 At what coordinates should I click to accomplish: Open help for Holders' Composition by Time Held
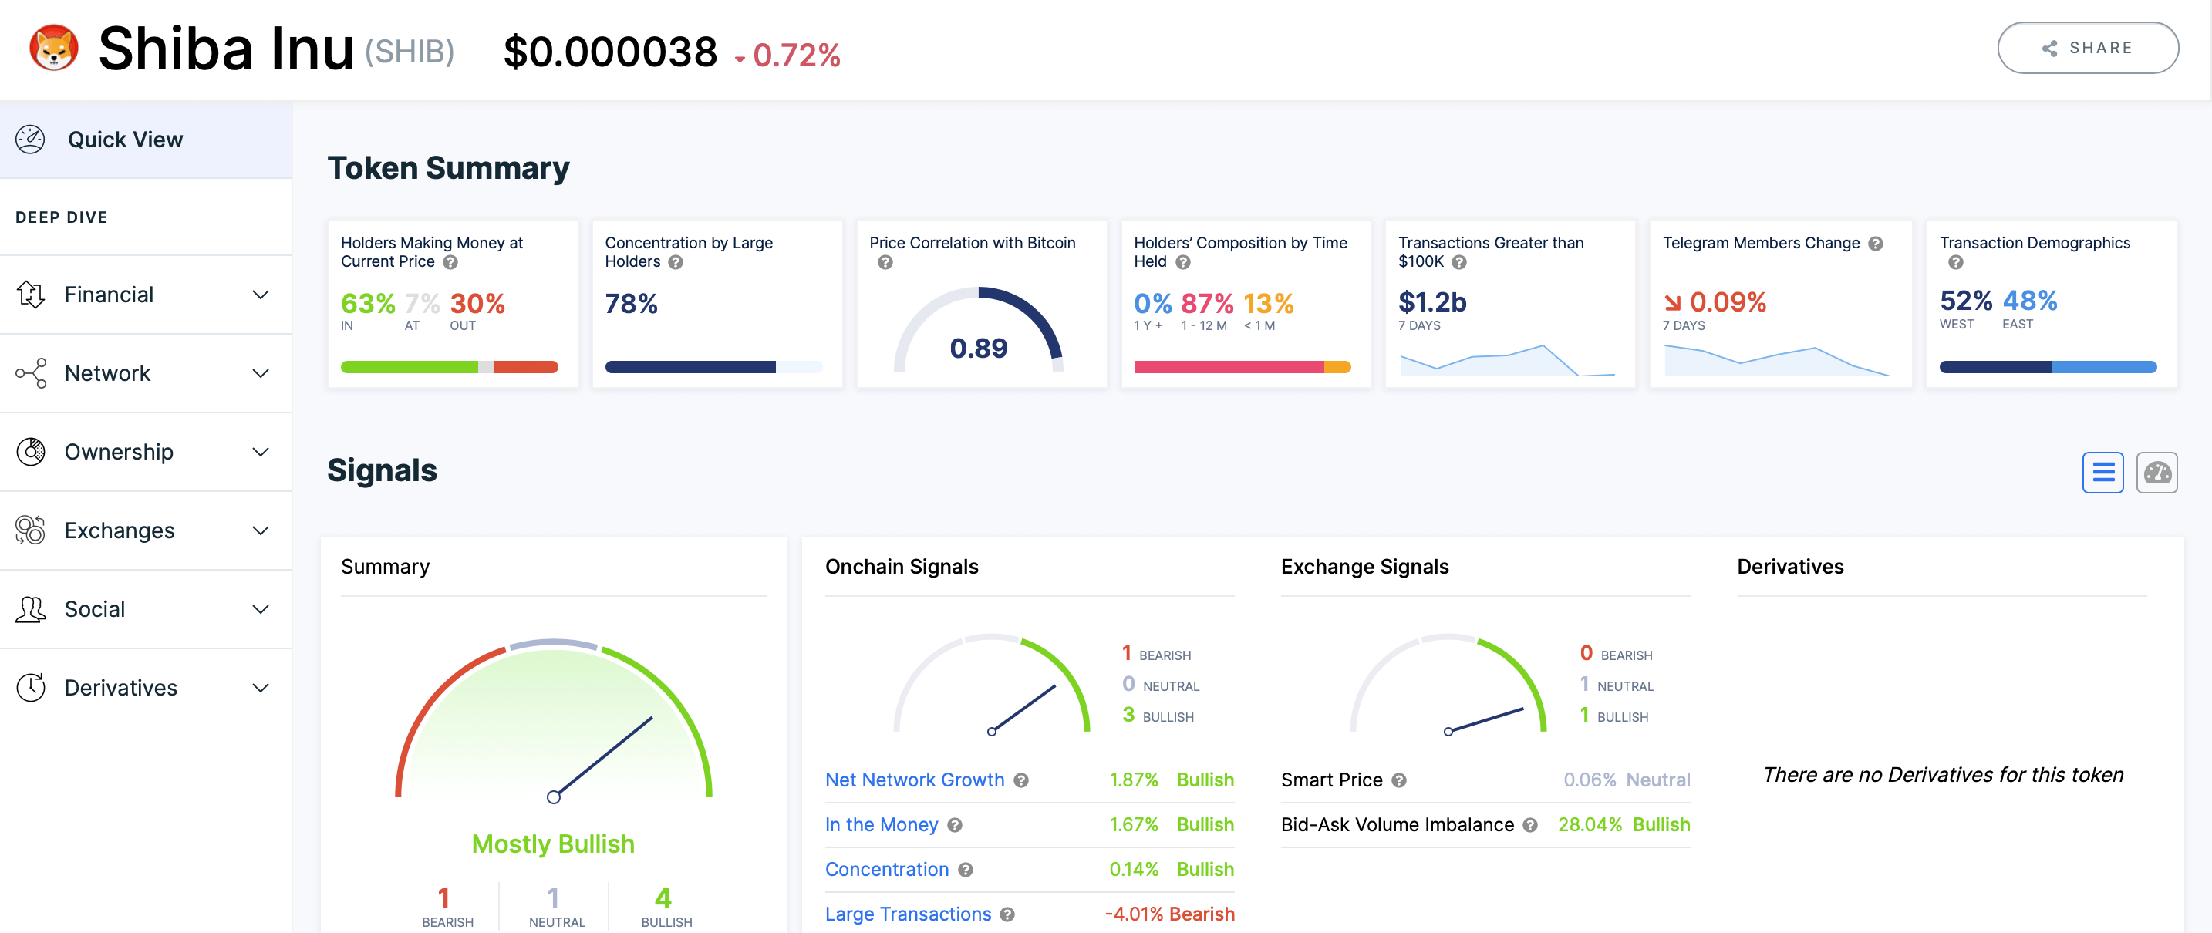tap(1183, 263)
